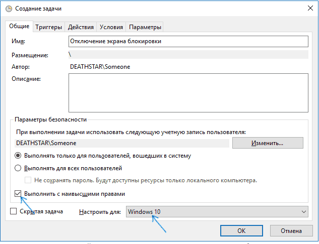Open the 'Настроить для' Windows 10 dropdown
The width and height of the screenshot is (319, 244).
[217, 212]
